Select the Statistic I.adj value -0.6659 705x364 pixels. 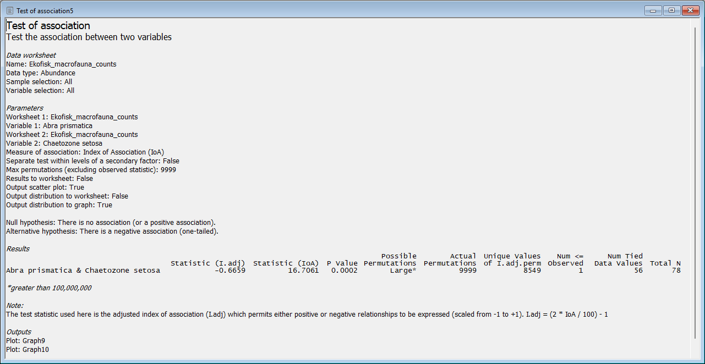[x=230, y=270]
